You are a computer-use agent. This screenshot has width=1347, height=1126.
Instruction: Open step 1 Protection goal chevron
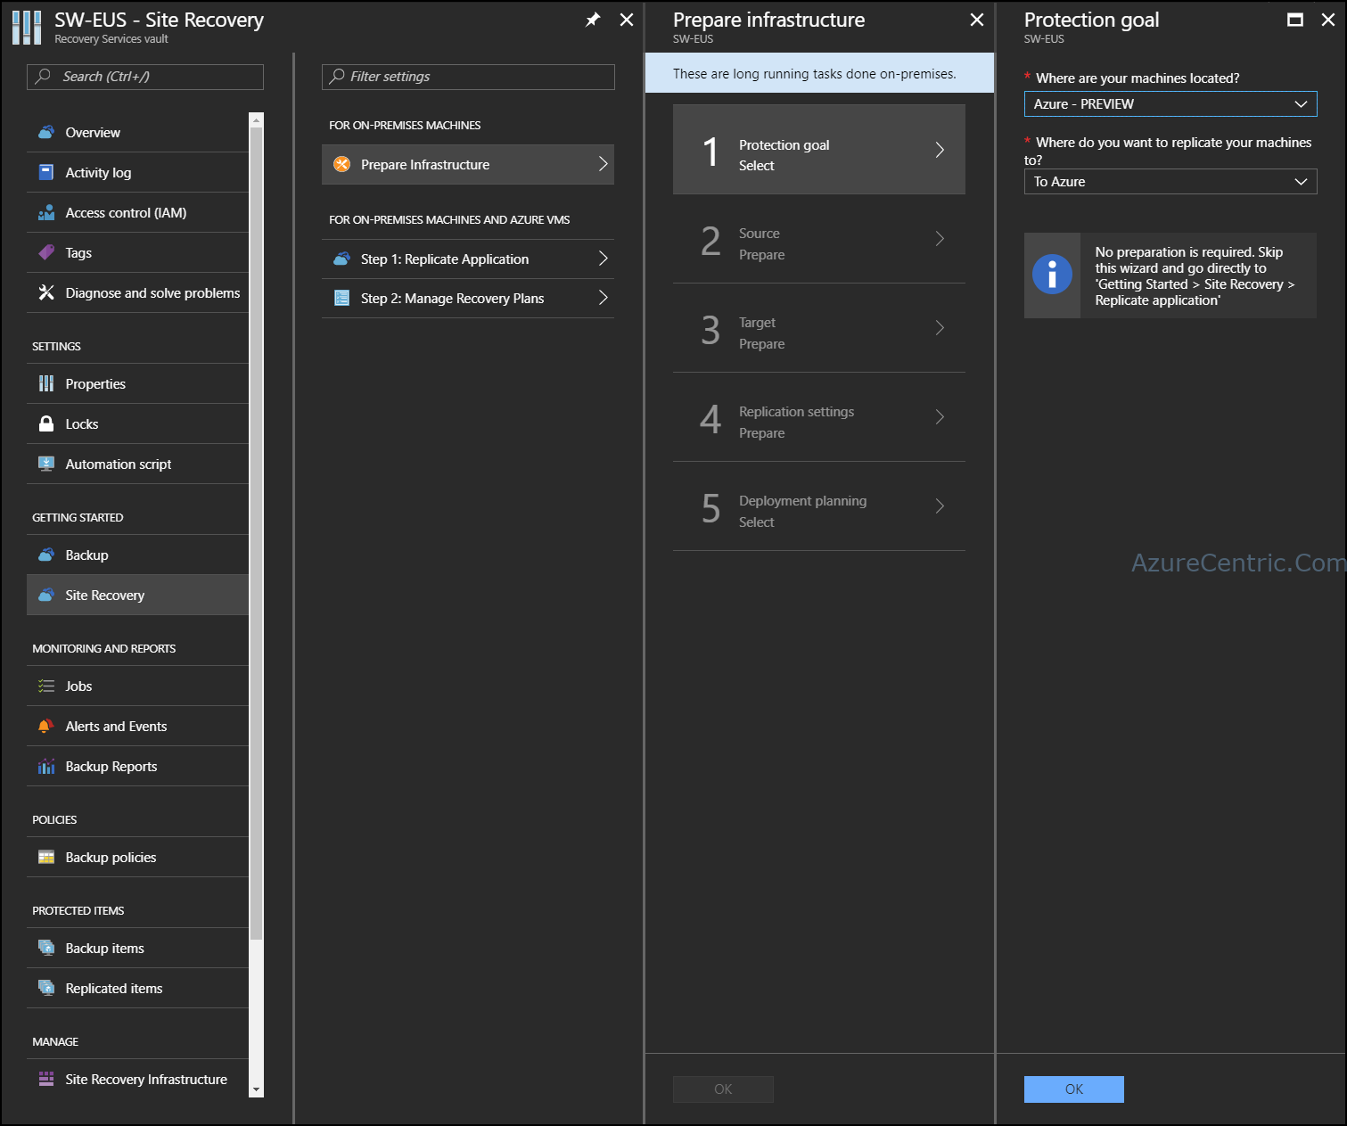940,150
